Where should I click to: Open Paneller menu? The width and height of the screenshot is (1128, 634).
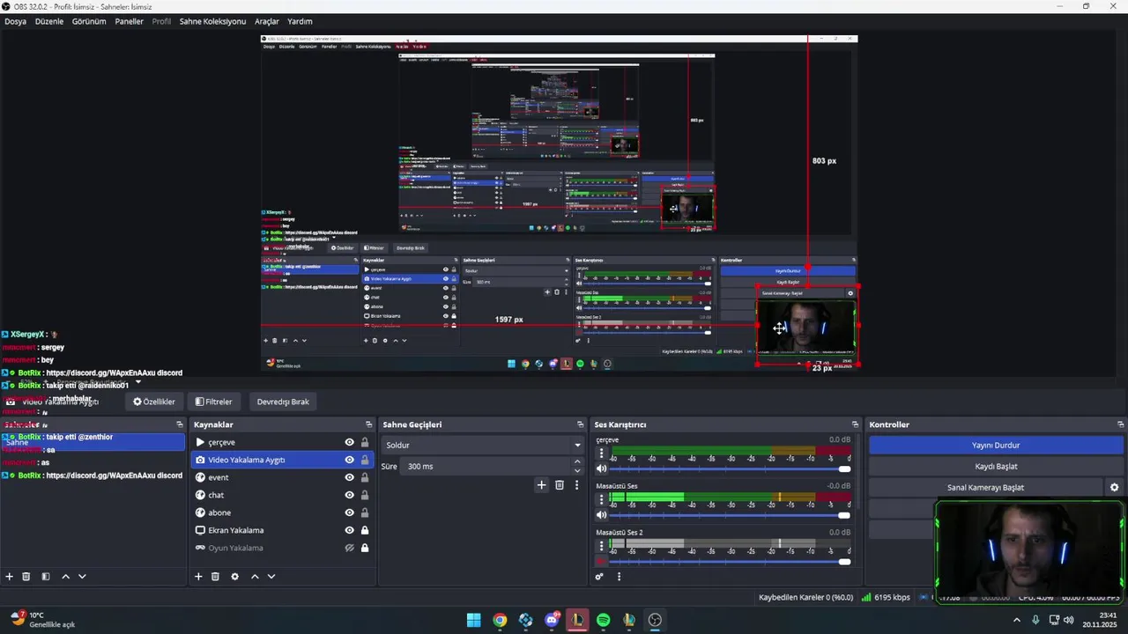[x=129, y=21]
